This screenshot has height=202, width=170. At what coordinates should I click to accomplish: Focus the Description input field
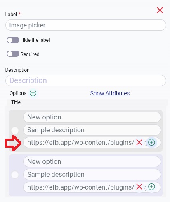point(86,80)
